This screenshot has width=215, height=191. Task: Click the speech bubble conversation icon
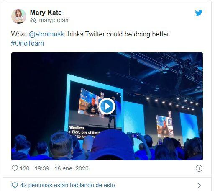pos(15,185)
